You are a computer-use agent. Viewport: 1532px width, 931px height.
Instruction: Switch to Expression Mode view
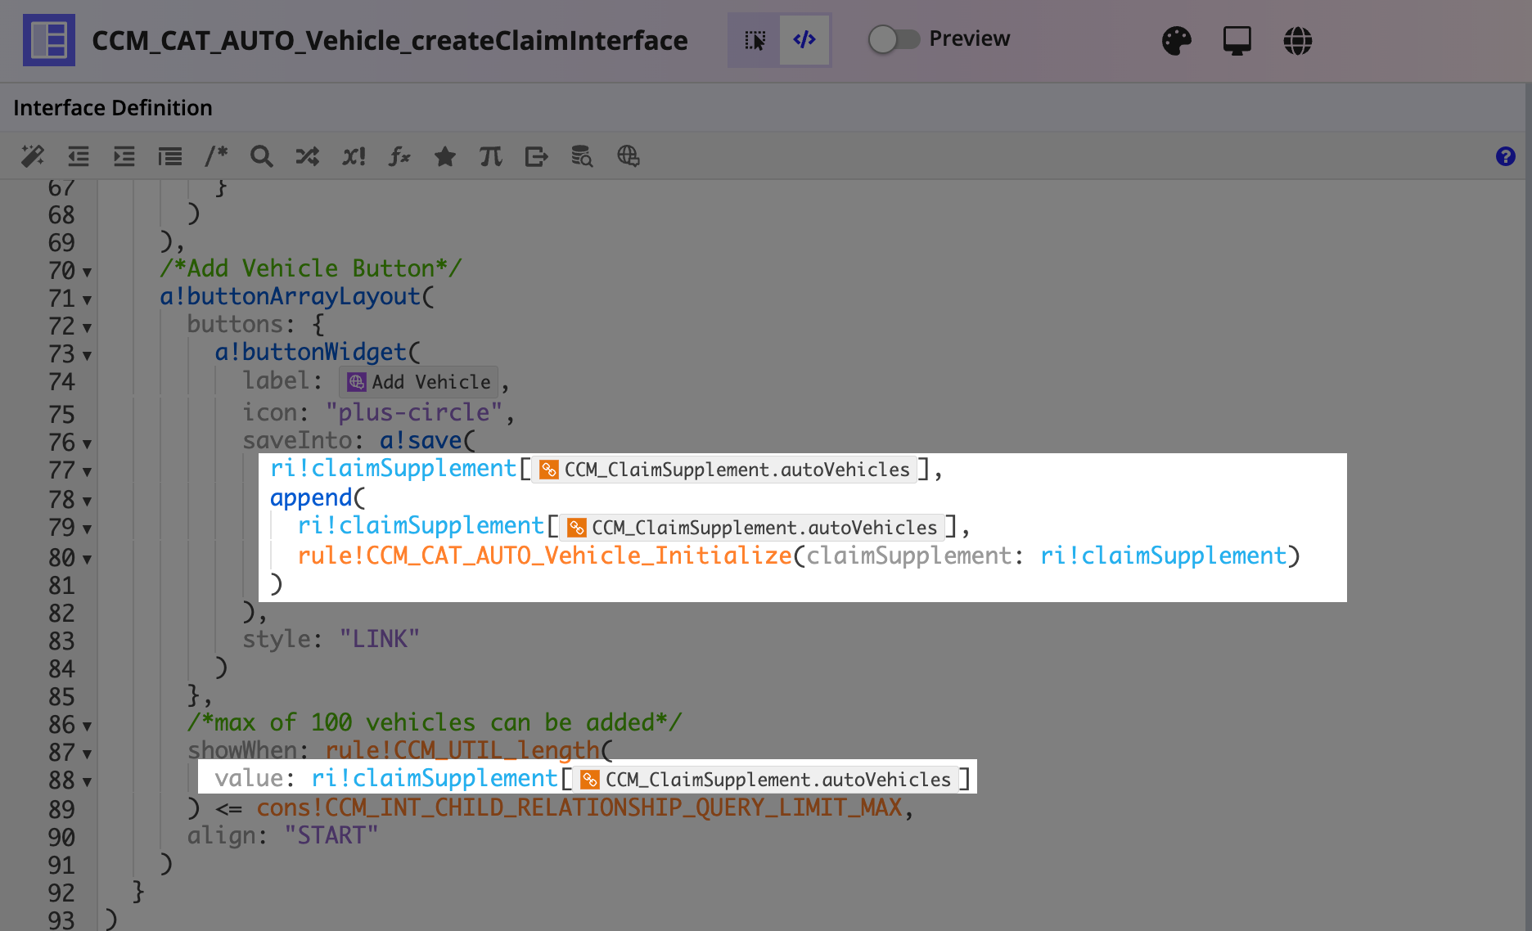804,40
